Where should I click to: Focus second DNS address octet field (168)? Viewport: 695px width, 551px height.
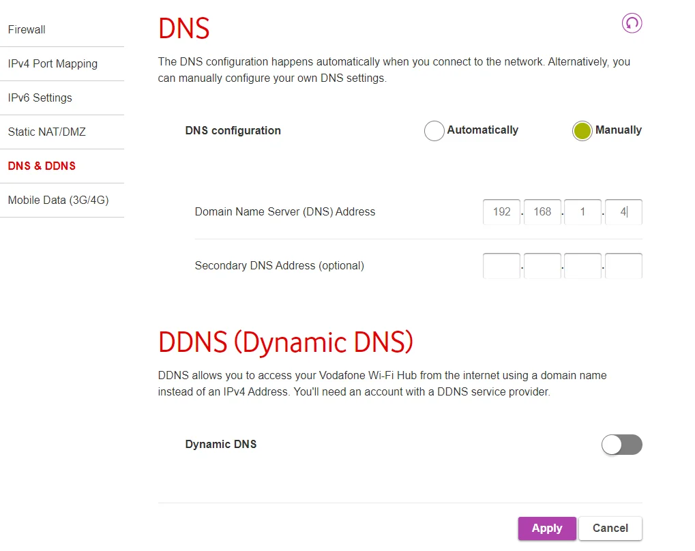click(542, 212)
